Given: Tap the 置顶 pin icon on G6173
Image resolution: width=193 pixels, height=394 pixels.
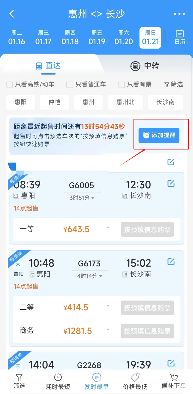Looking at the screenshot, I should pyautogui.click(x=18, y=269).
